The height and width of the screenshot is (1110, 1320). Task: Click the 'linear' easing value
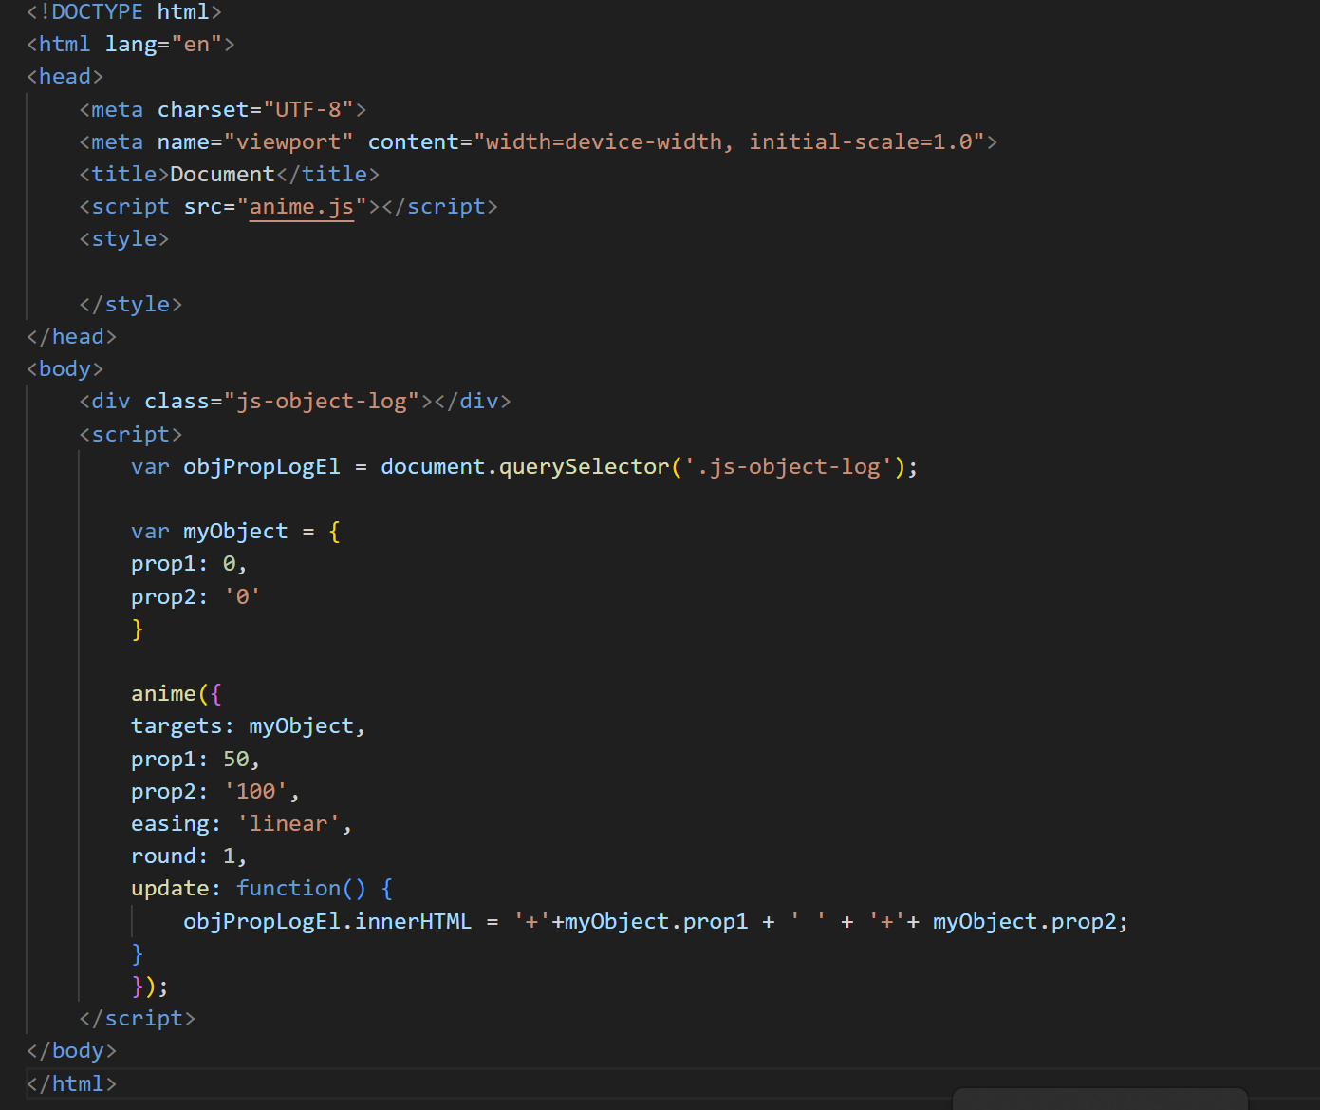pos(288,824)
